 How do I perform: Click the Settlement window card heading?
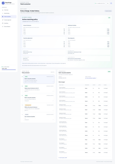click(x=72, y=25)
